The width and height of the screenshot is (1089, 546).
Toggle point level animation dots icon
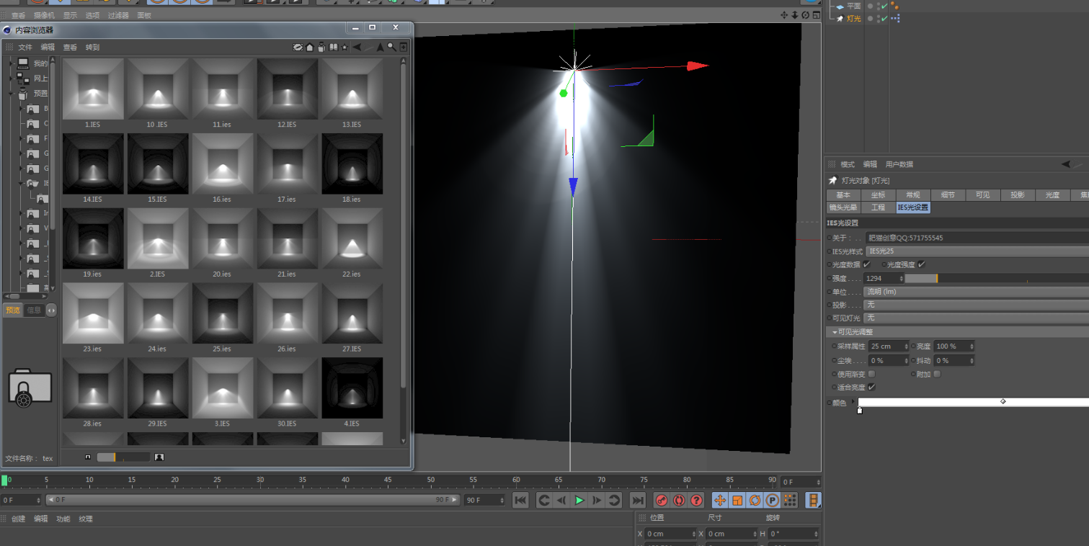tap(790, 500)
